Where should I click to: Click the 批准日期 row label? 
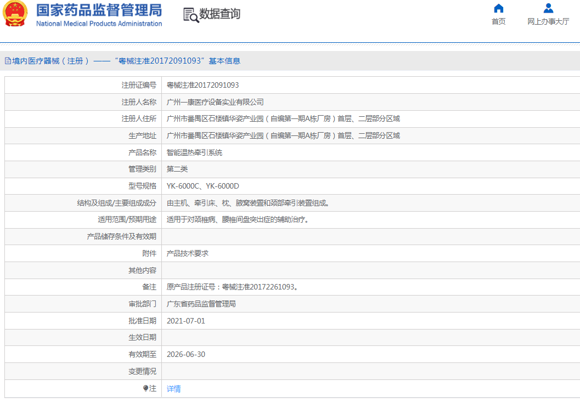143,321
